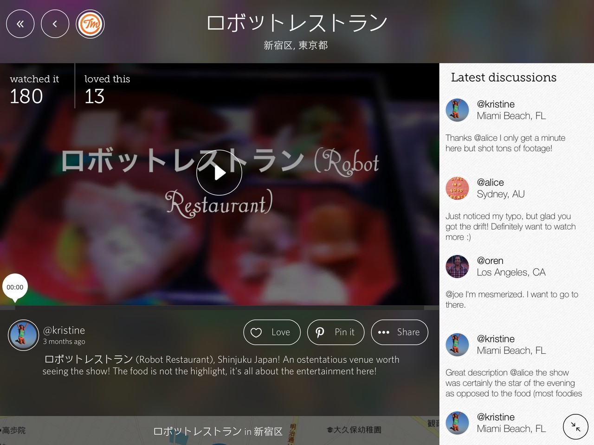Open the @kristine author name under video

(x=64, y=330)
